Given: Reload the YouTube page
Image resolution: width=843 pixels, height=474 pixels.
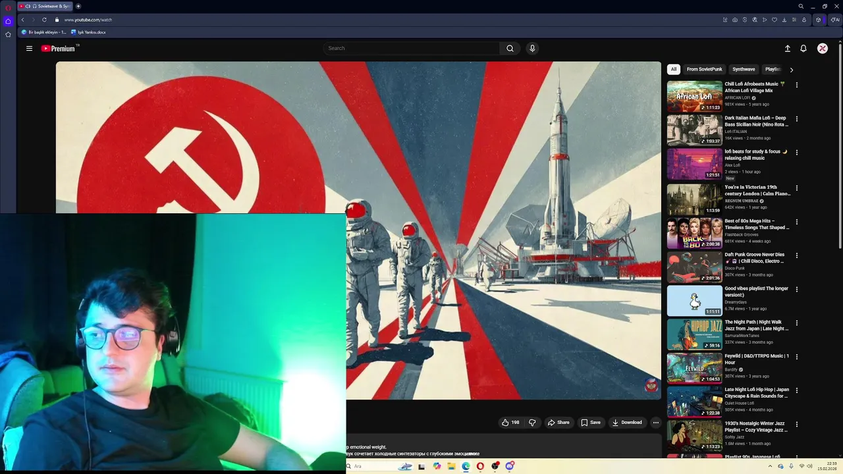Looking at the screenshot, I should tap(44, 20).
